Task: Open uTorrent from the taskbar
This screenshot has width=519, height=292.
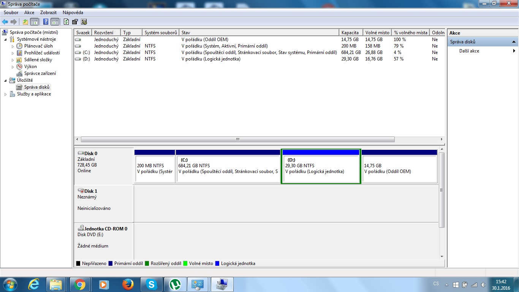Action: [x=175, y=284]
